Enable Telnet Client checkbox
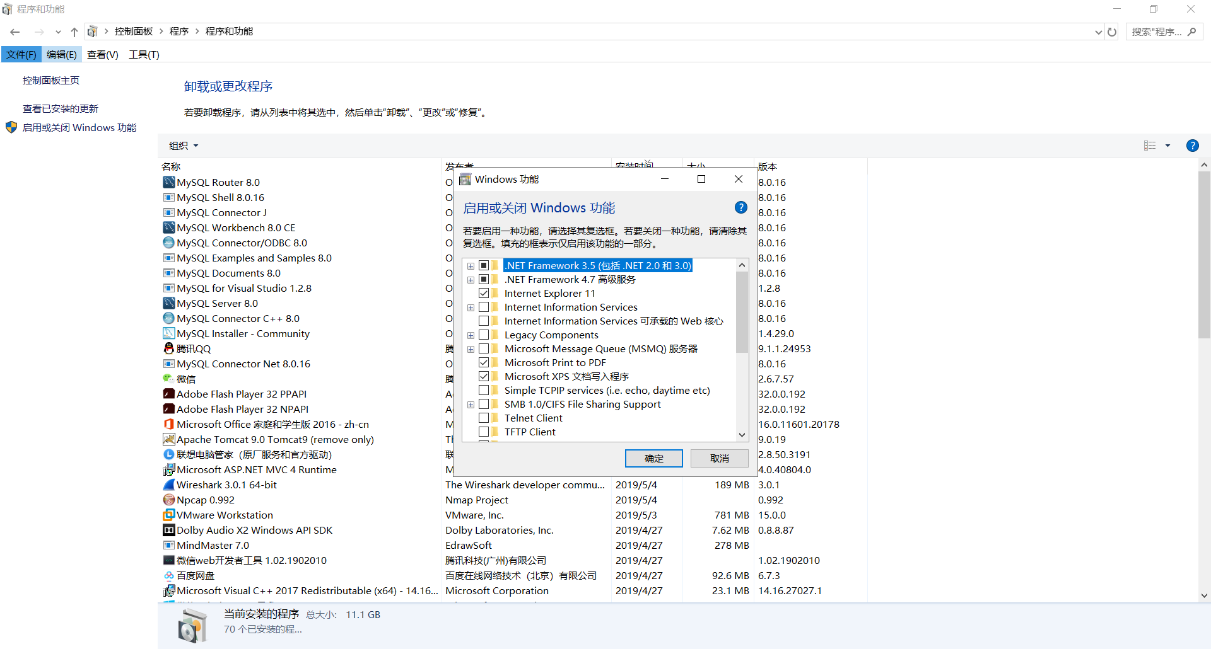1211x649 pixels. click(x=484, y=418)
